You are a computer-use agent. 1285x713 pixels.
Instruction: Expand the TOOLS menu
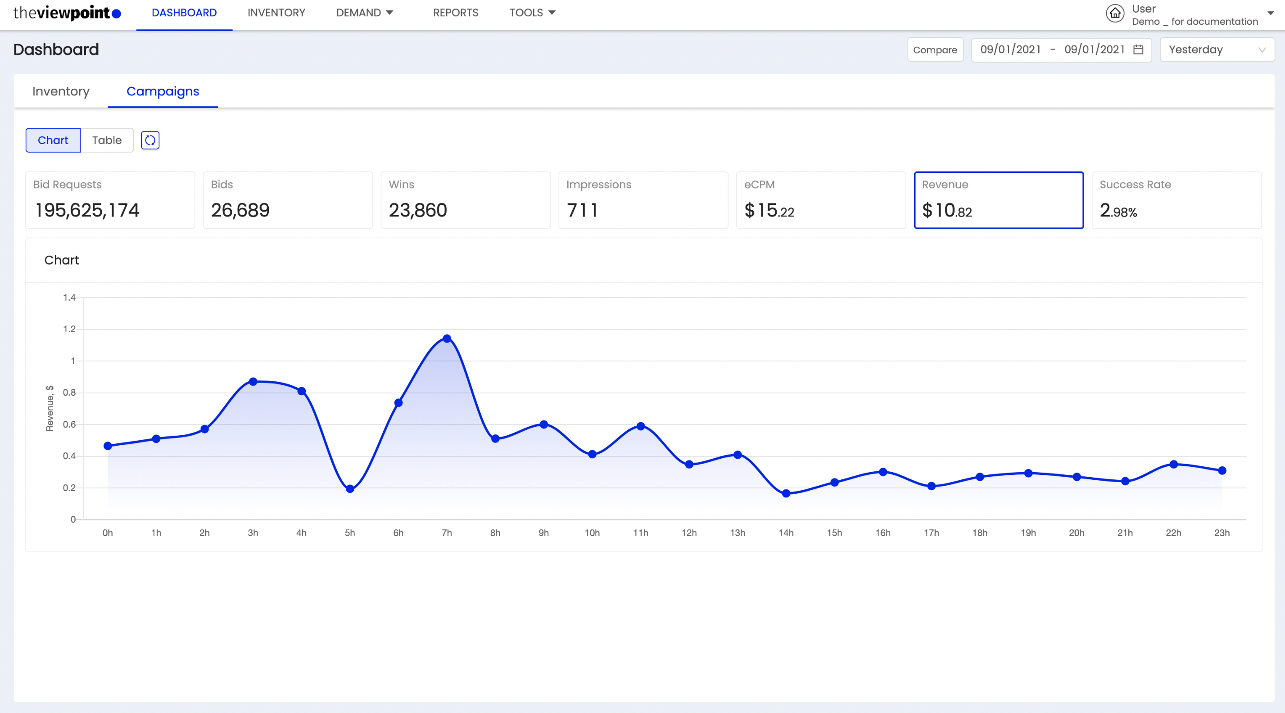[532, 13]
